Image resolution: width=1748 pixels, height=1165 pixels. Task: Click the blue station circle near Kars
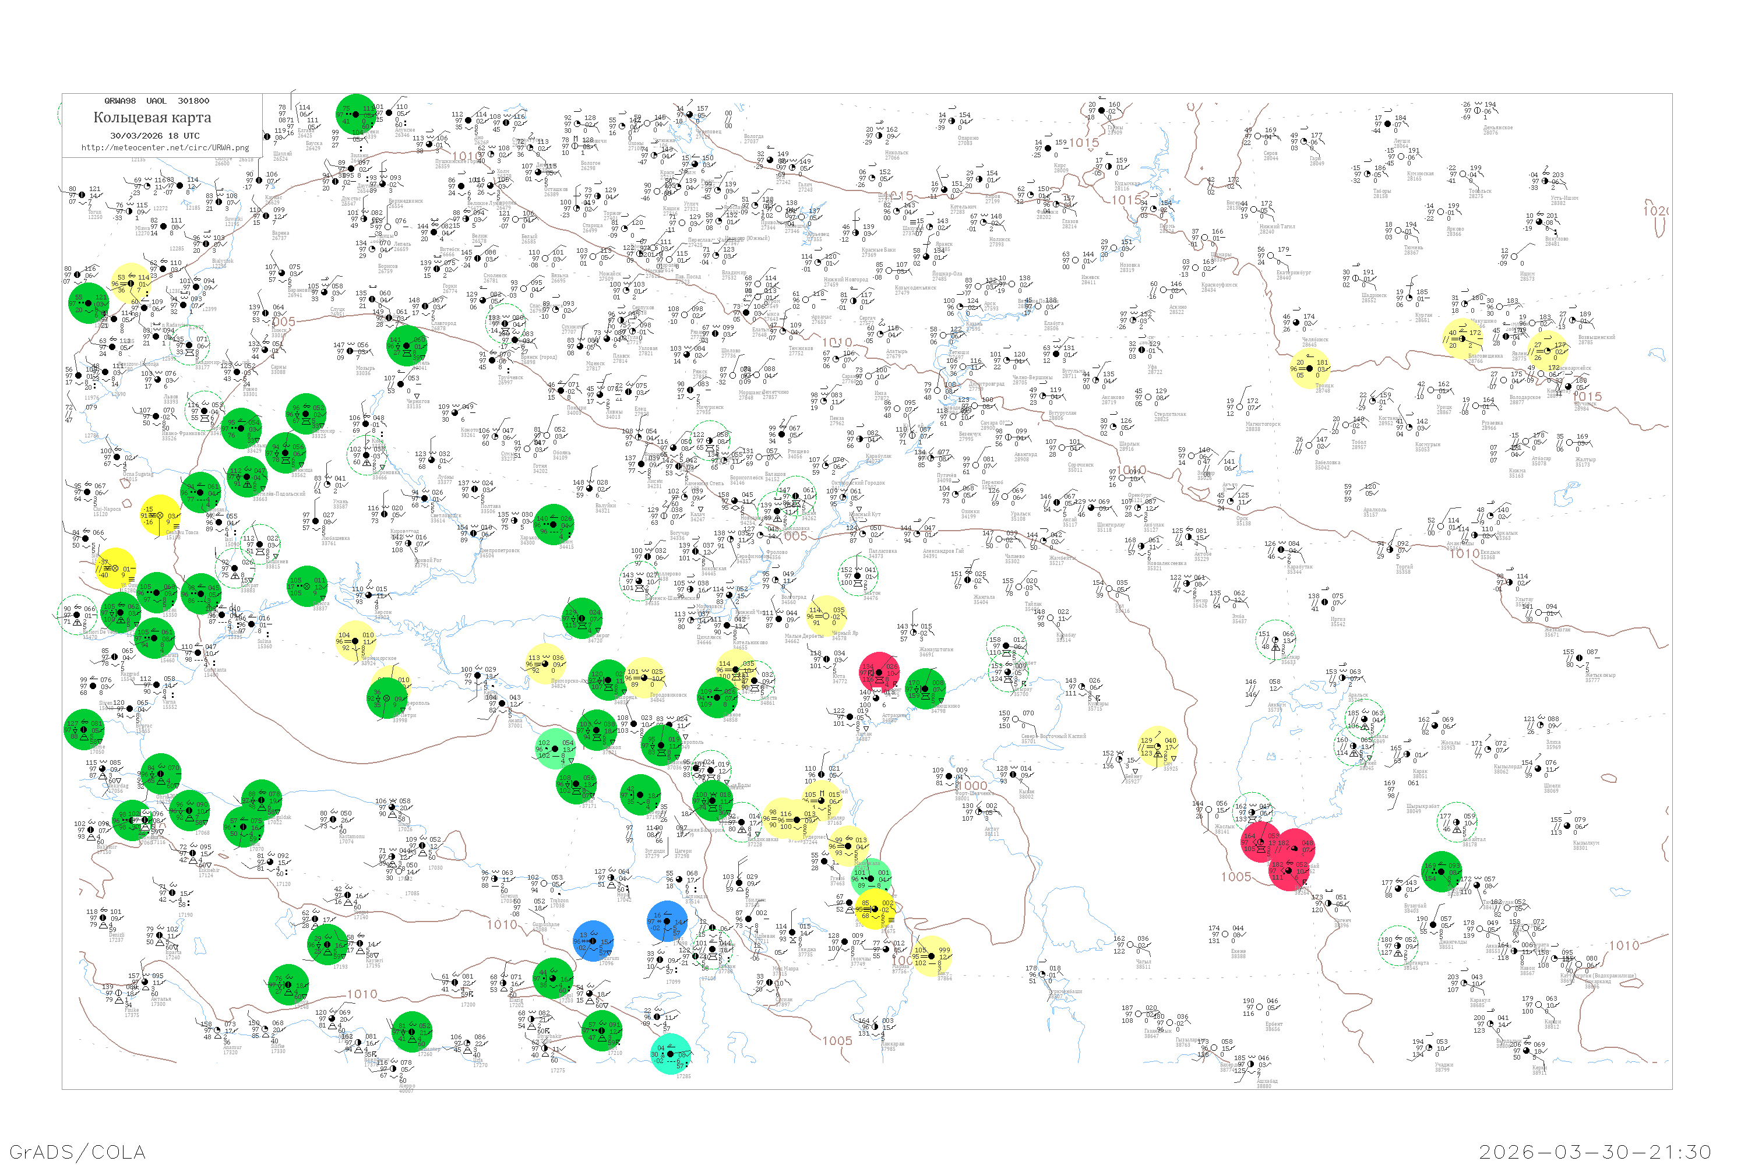667,922
